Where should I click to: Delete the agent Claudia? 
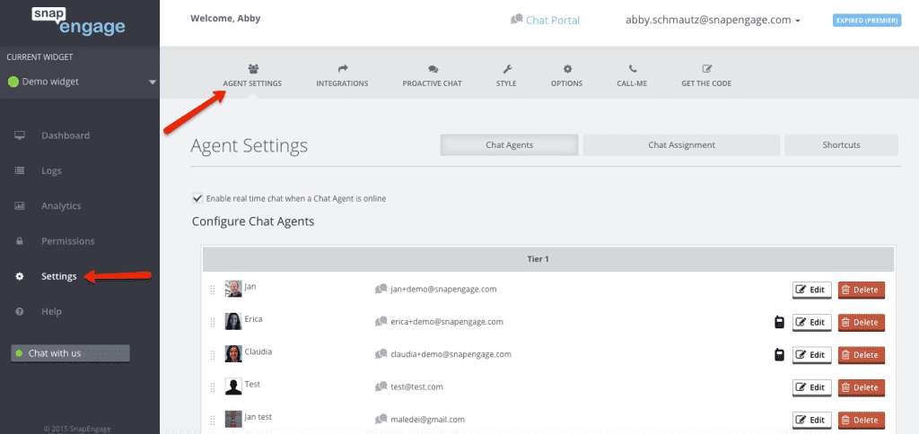pos(861,355)
